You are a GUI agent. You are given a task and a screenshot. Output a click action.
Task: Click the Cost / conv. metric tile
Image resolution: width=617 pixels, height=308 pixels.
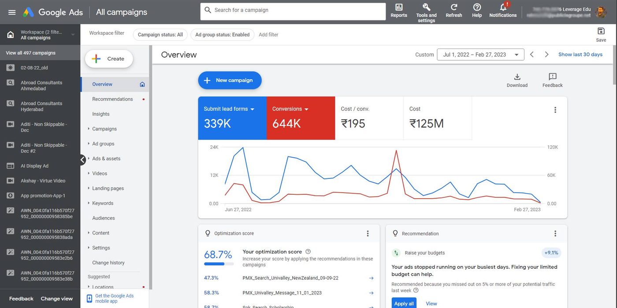(x=369, y=118)
